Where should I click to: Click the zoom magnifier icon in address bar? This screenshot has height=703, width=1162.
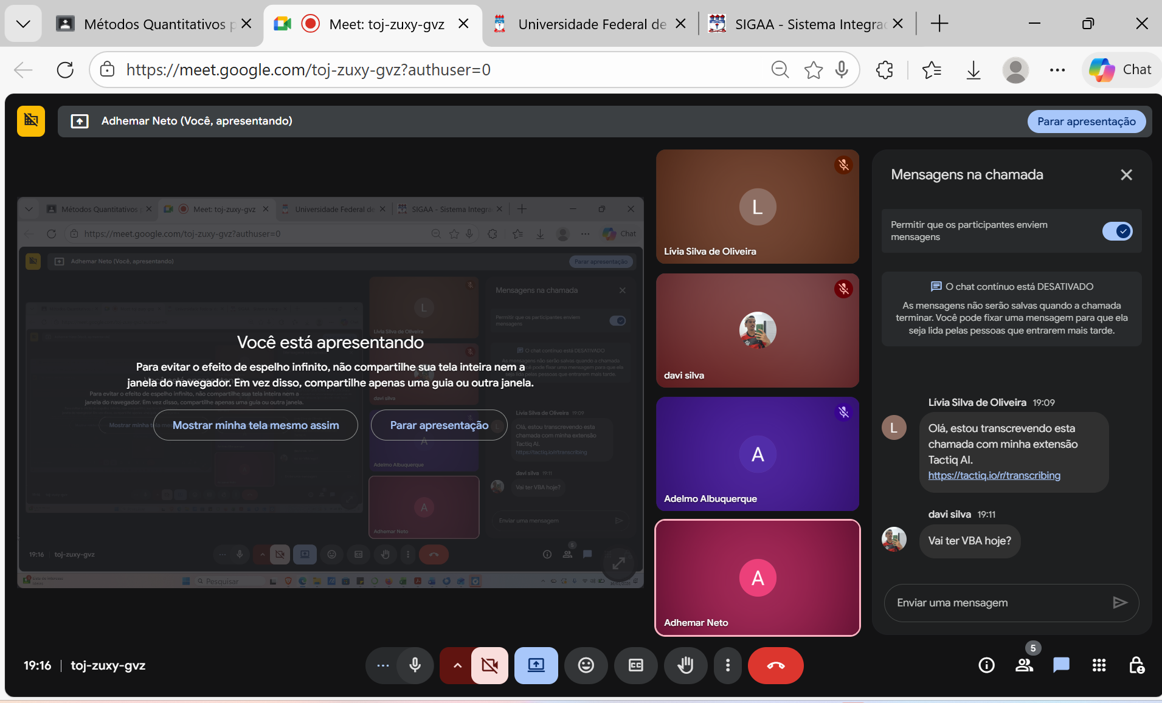780,70
